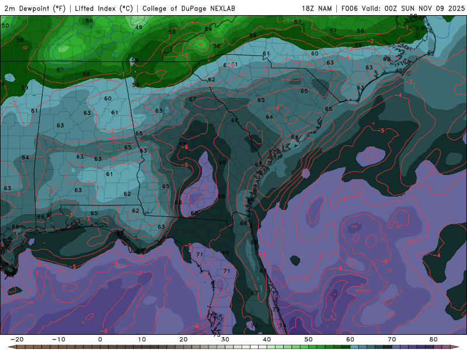Screen dimensions: 467x350
Task: Click the '-10' tick label on the color scale
Action: click(58, 339)
